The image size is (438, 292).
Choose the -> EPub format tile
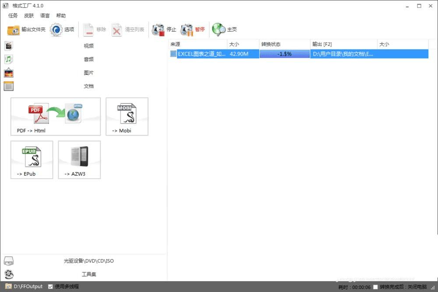32,160
